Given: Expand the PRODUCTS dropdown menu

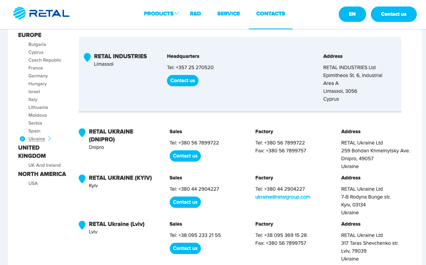Looking at the screenshot, I should [x=161, y=14].
